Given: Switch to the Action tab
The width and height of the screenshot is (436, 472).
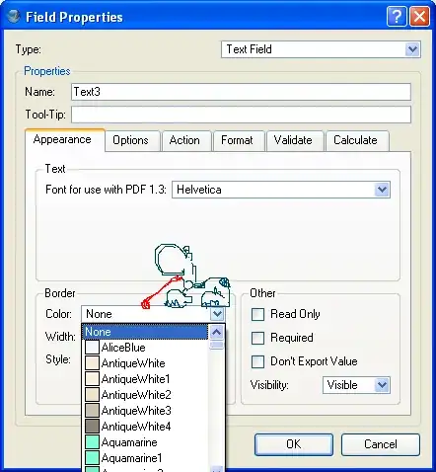Looking at the screenshot, I should pyautogui.click(x=186, y=140).
